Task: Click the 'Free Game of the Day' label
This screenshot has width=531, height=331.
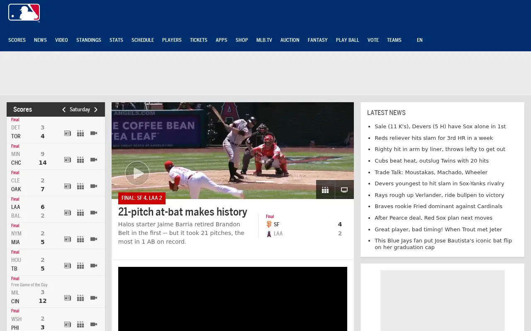Action: point(29,285)
